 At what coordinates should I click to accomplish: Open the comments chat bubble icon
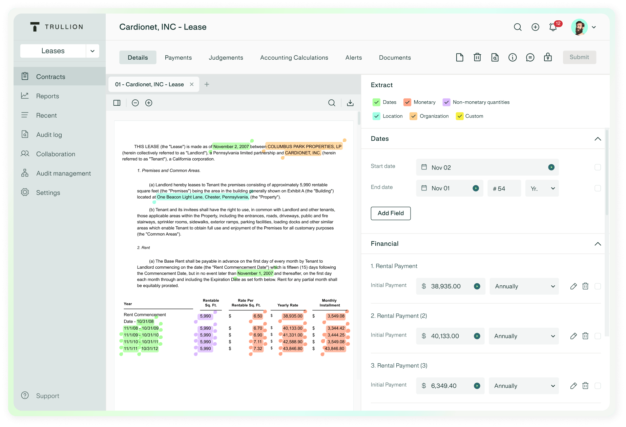pyautogui.click(x=530, y=58)
